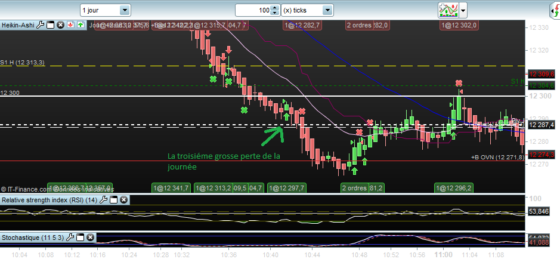Screen dimensions: 560x259
Task: Click green order label 1@12 313,2
Action: pyautogui.click(x=214, y=188)
